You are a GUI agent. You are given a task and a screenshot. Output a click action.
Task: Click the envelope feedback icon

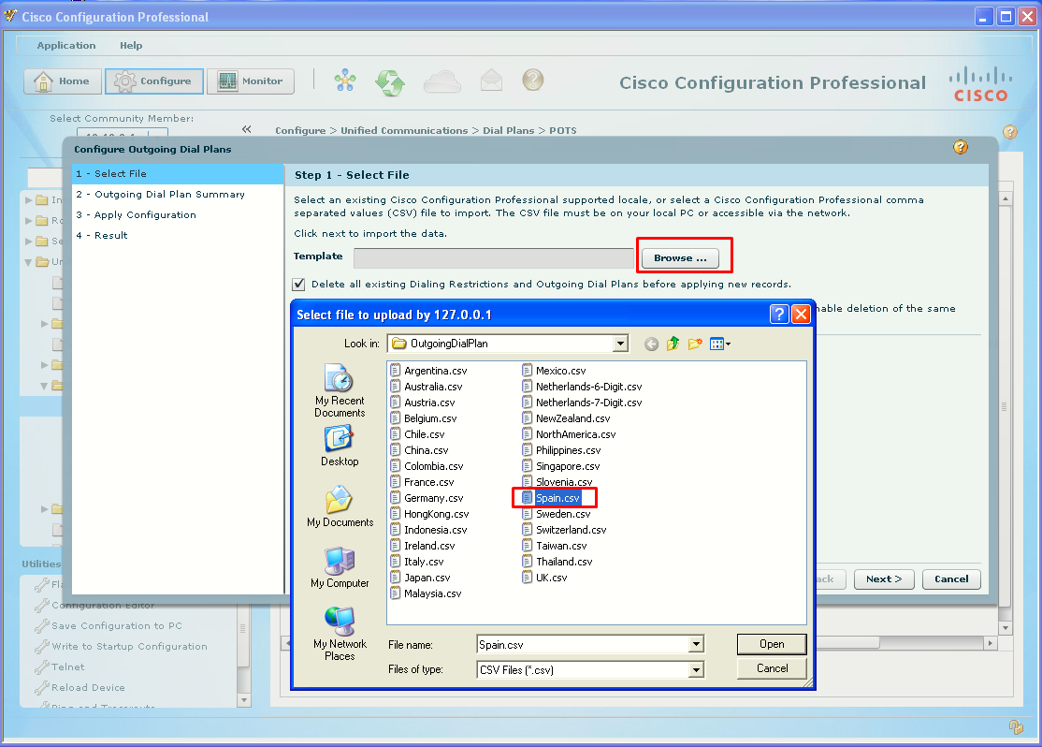(x=491, y=81)
